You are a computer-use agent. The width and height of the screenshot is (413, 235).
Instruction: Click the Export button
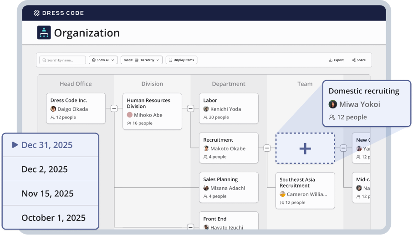click(x=337, y=60)
